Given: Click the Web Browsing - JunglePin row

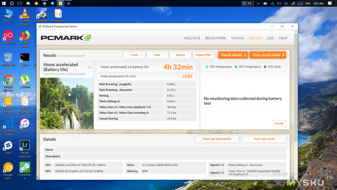Looking at the screenshot, I should pyautogui.click(x=147, y=84).
